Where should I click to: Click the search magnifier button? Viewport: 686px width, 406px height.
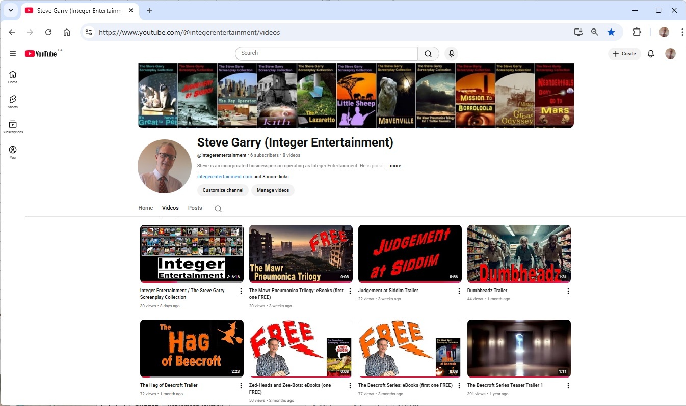point(428,54)
